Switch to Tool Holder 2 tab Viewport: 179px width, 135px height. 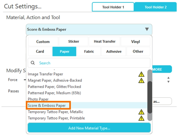pos(155,7)
